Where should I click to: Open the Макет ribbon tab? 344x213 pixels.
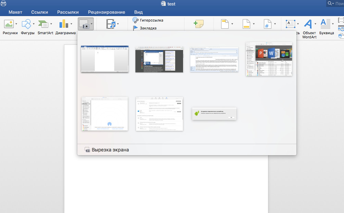coord(15,12)
